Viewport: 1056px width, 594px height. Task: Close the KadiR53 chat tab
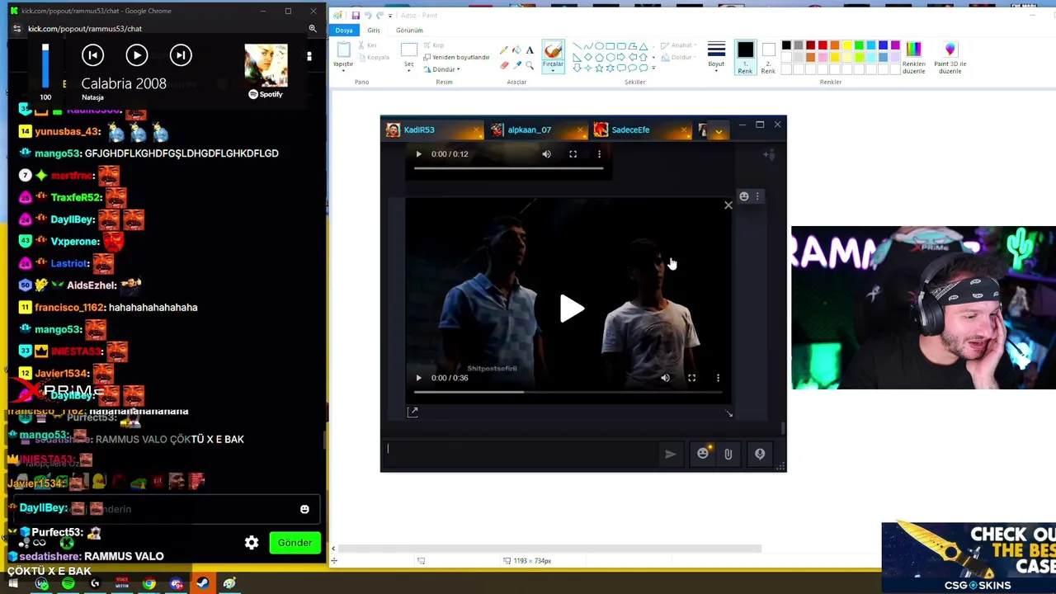pos(477,130)
